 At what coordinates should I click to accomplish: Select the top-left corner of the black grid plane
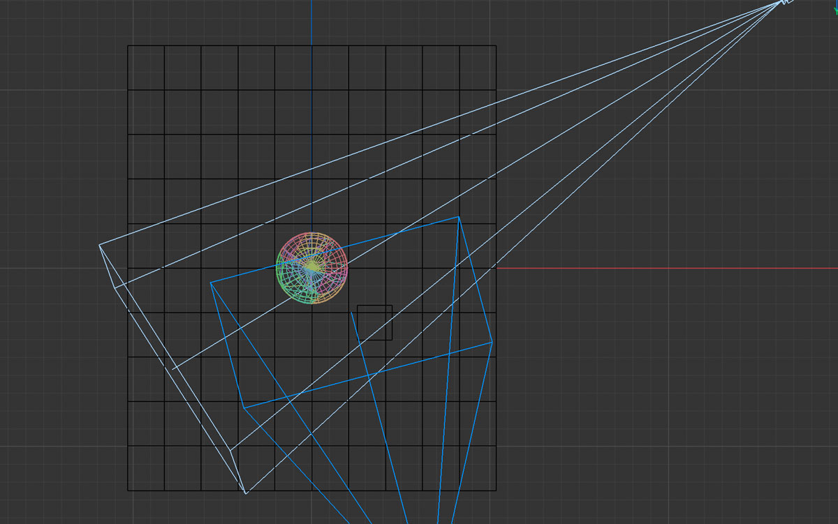pyautogui.click(x=128, y=46)
